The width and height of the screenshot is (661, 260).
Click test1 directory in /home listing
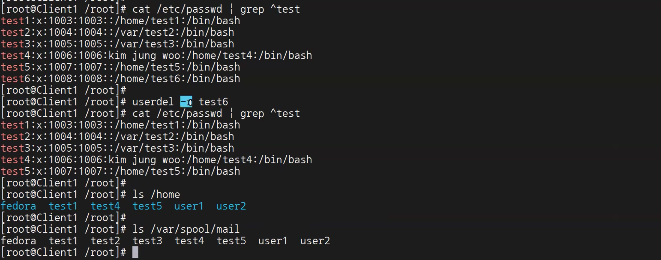click(x=63, y=206)
